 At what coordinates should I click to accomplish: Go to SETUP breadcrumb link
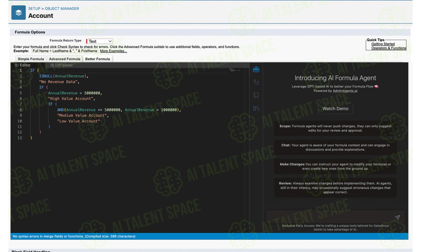(x=35, y=8)
